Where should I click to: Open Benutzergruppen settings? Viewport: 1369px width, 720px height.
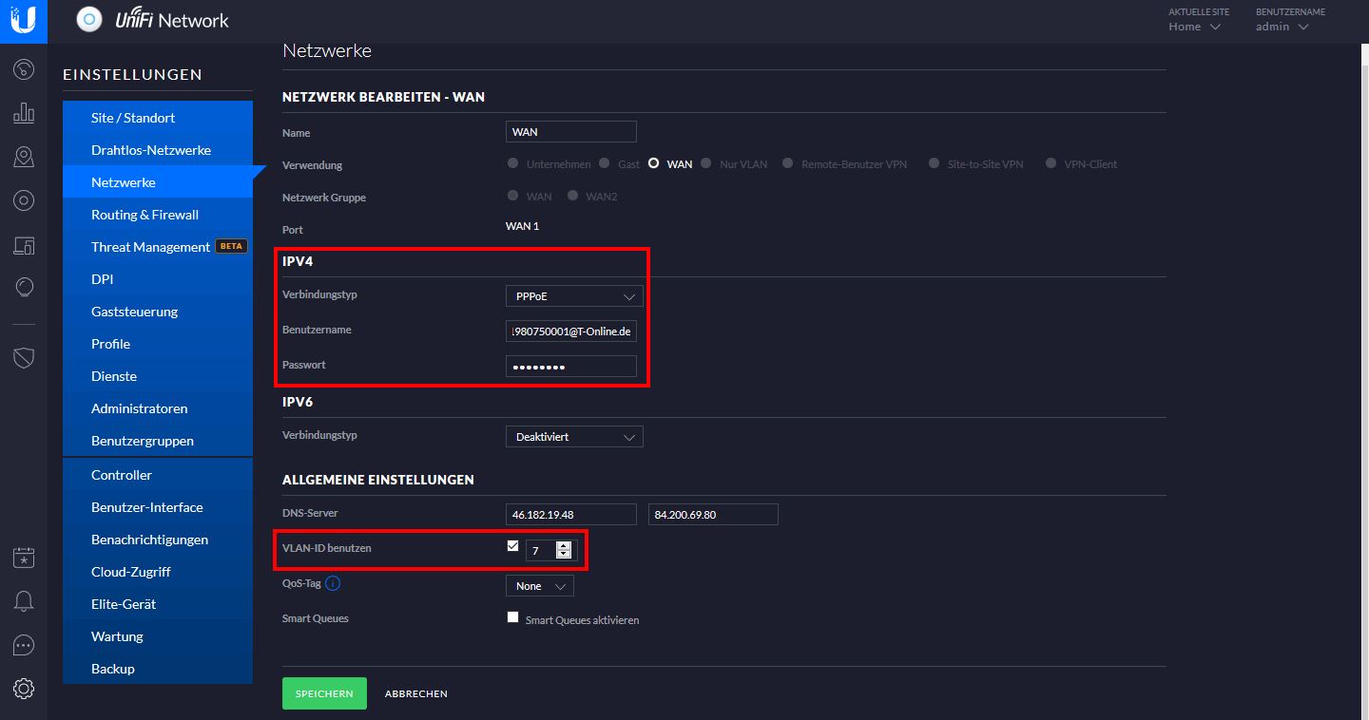coord(158,441)
